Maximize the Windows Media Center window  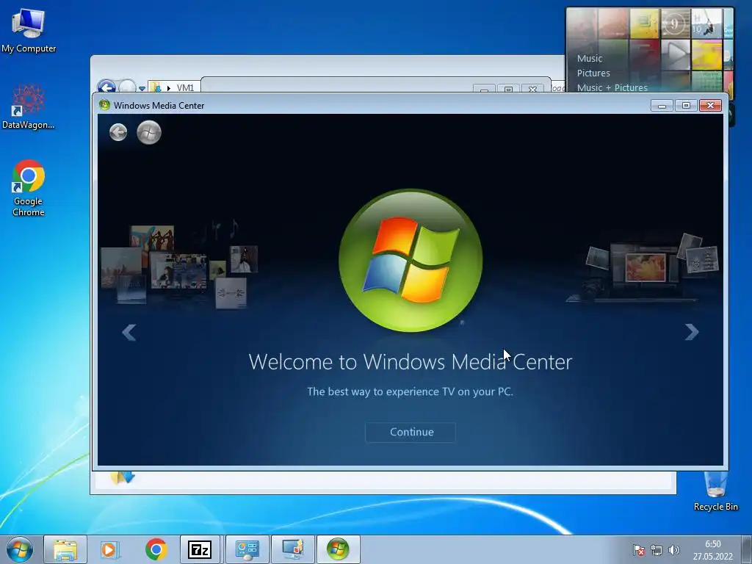687,106
